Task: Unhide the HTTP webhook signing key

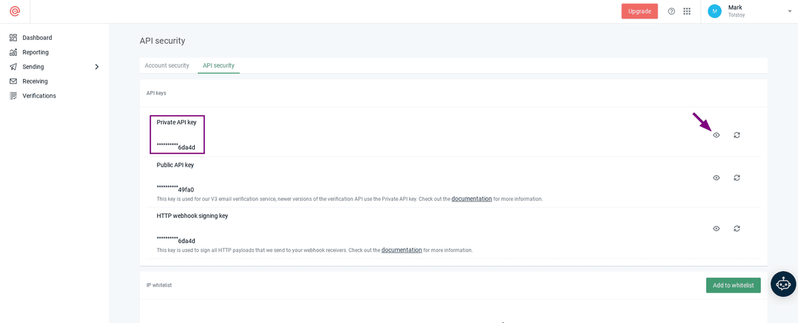Action: coord(716,229)
